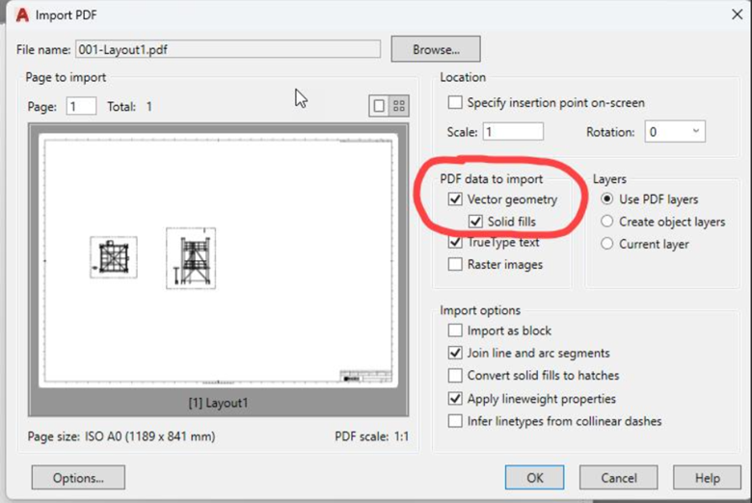Select the Layout1 page preview thumbnail

pyautogui.click(x=218, y=260)
